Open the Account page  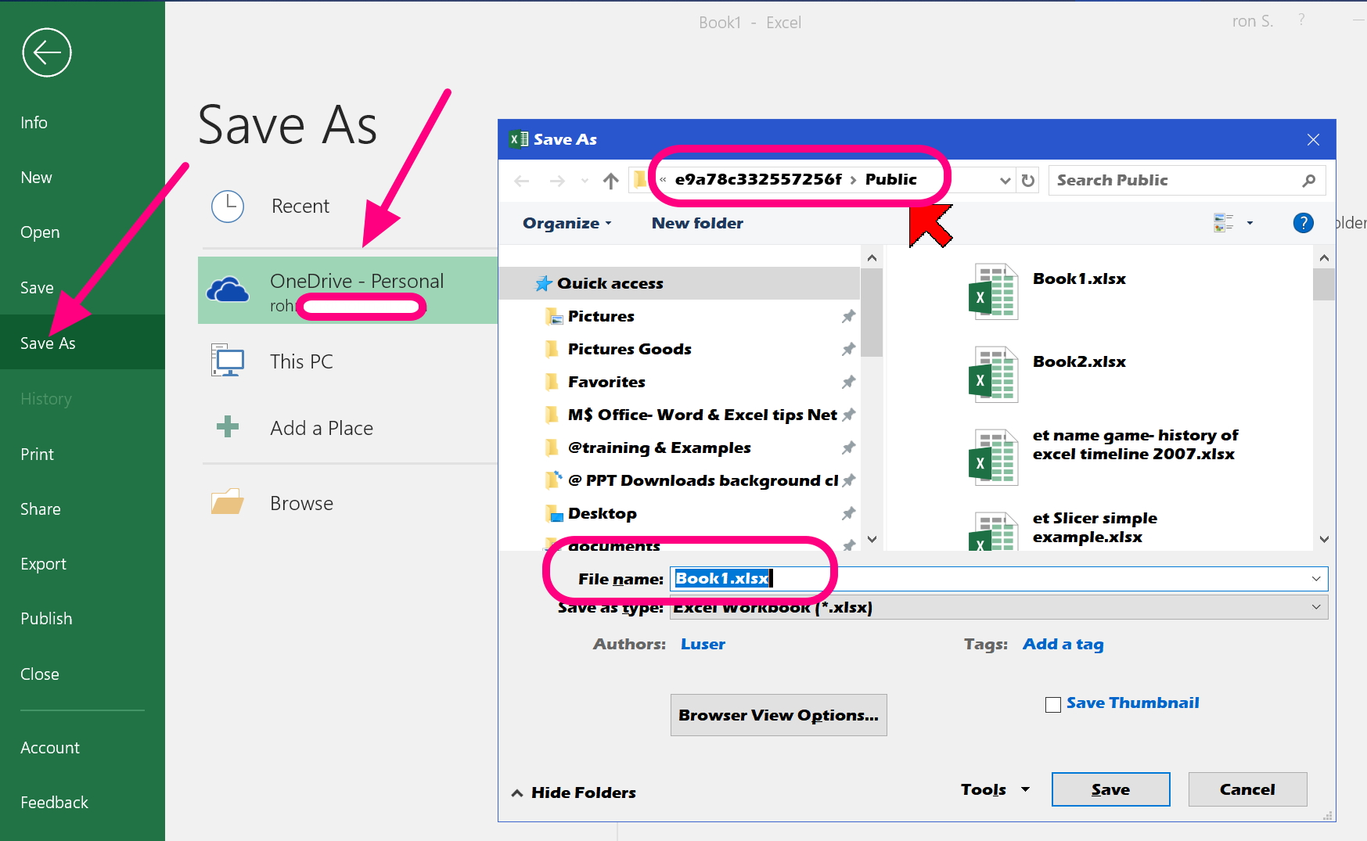click(x=49, y=748)
